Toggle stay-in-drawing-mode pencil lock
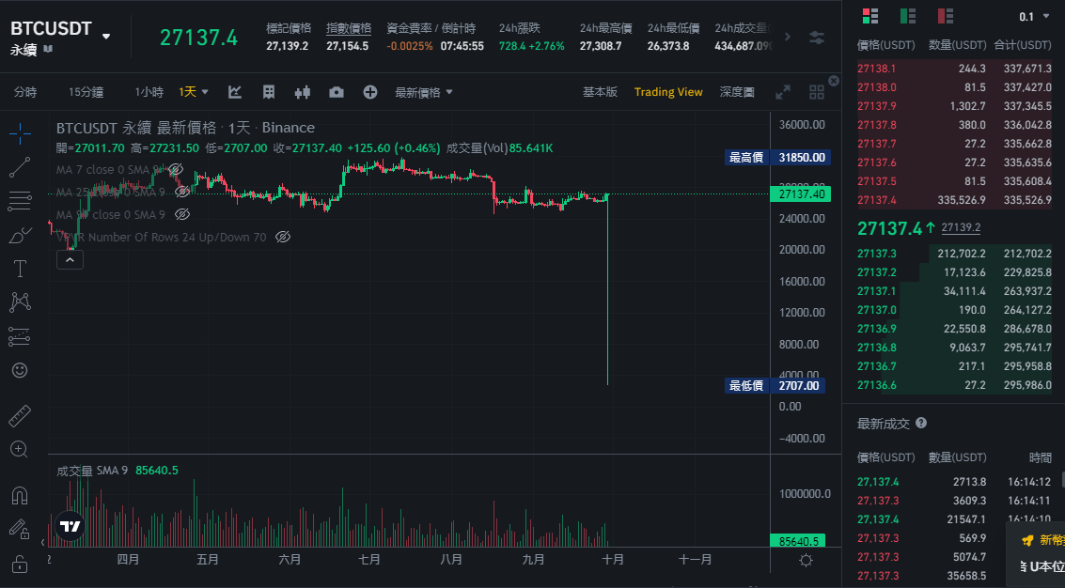 pyautogui.click(x=19, y=530)
